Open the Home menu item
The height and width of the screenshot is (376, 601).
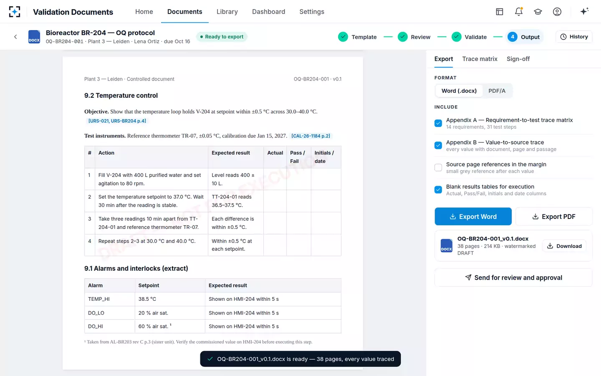144,12
